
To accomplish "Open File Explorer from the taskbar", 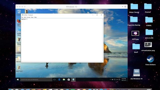I will (64, 79).
